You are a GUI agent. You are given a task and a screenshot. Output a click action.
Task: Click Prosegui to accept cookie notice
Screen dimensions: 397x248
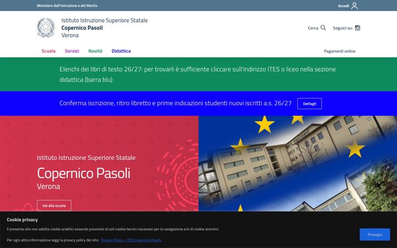(375, 235)
